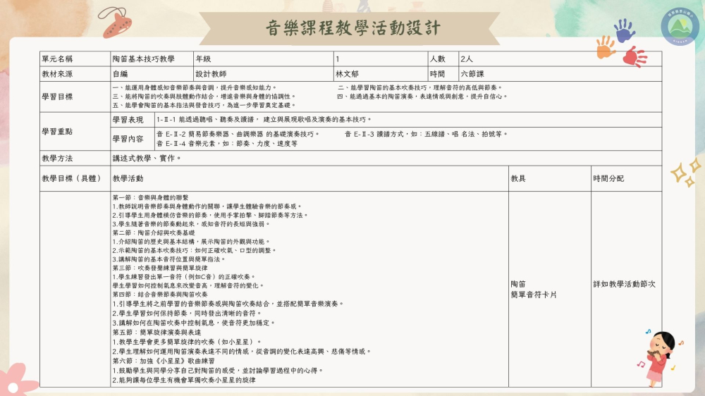Select 音 E-Ⅱ-3 讀譜方式 text
Screen dimensions: 705x396
click(426, 134)
